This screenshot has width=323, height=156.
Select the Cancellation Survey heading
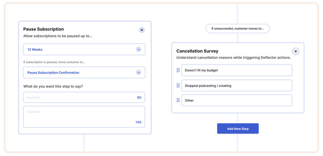pos(197,51)
